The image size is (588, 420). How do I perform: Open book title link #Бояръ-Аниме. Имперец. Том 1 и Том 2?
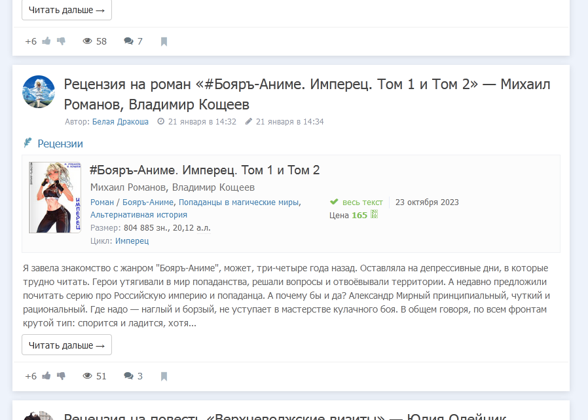pyautogui.click(x=204, y=170)
